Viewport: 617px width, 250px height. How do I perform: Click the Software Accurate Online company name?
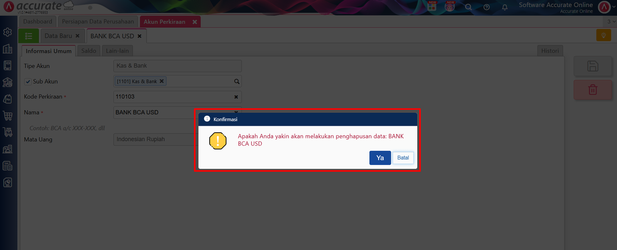click(556, 5)
